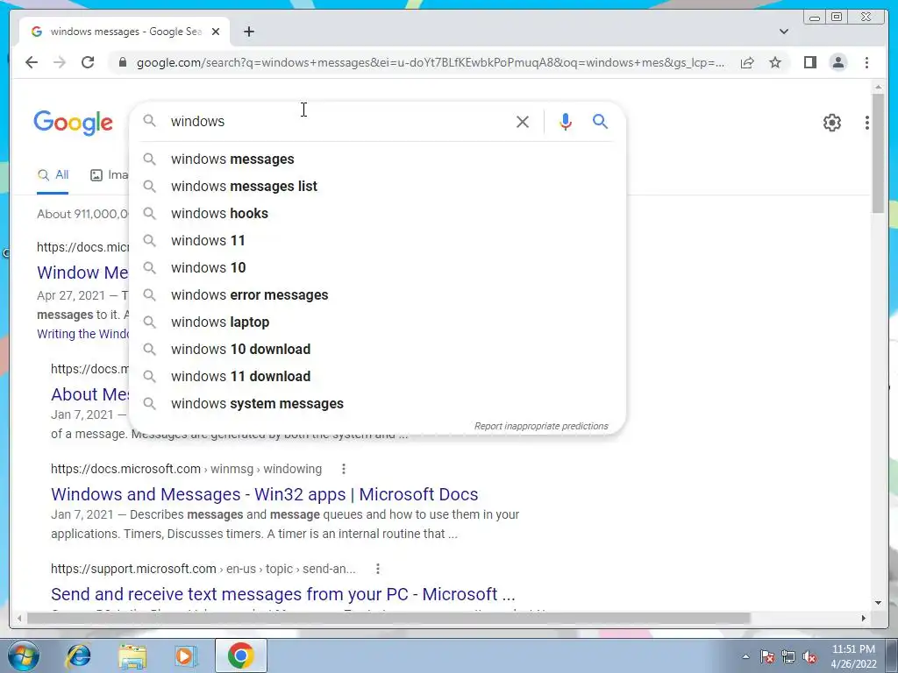Switch to the All results tab

coord(53,175)
